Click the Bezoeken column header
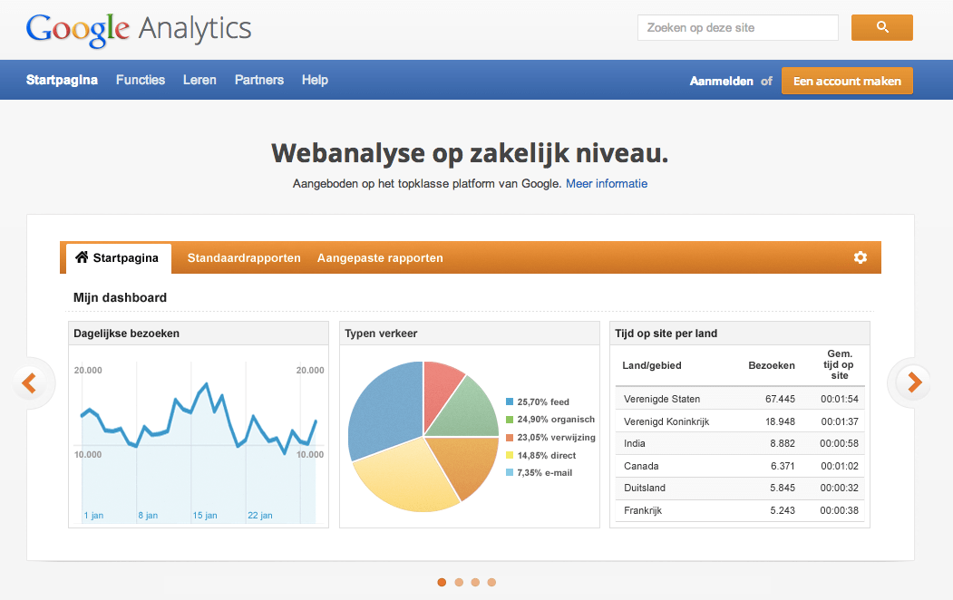Screen dimensions: 953x600 [x=772, y=365]
